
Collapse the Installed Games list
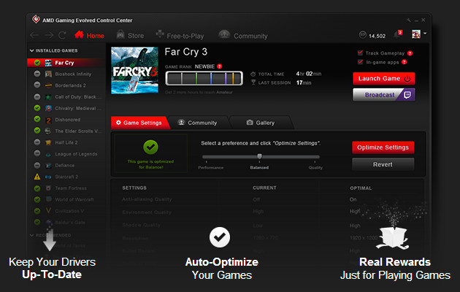point(31,50)
